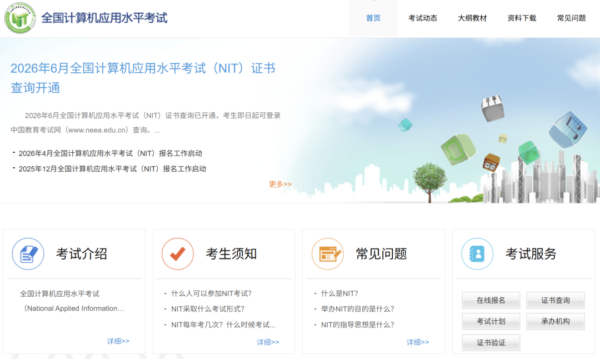Click the 考试计划 button

click(x=491, y=322)
